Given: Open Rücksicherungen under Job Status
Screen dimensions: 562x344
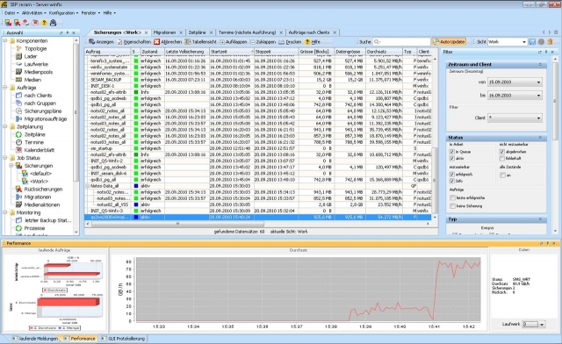Looking at the screenshot, I should click(43, 190).
